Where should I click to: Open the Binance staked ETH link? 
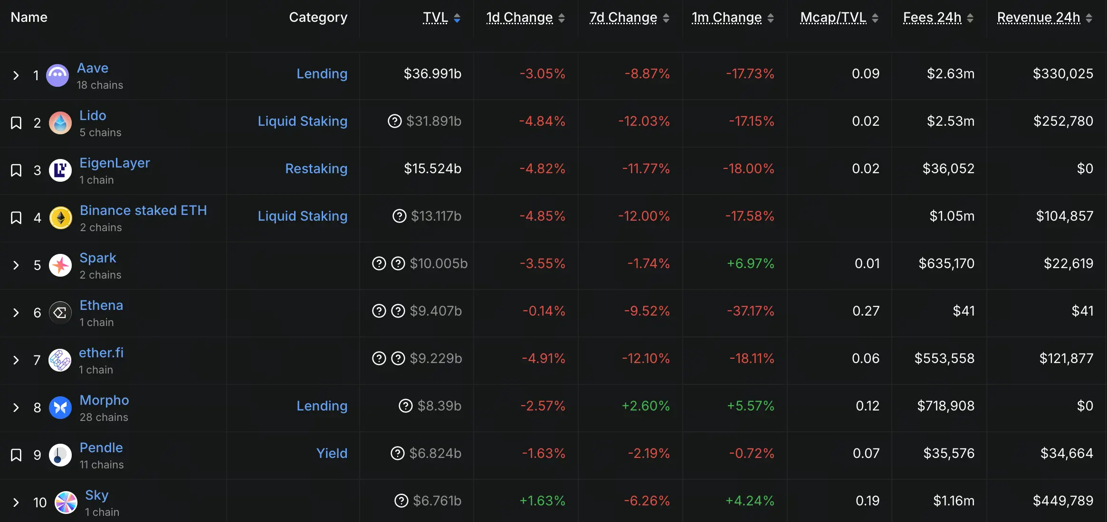click(x=143, y=210)
